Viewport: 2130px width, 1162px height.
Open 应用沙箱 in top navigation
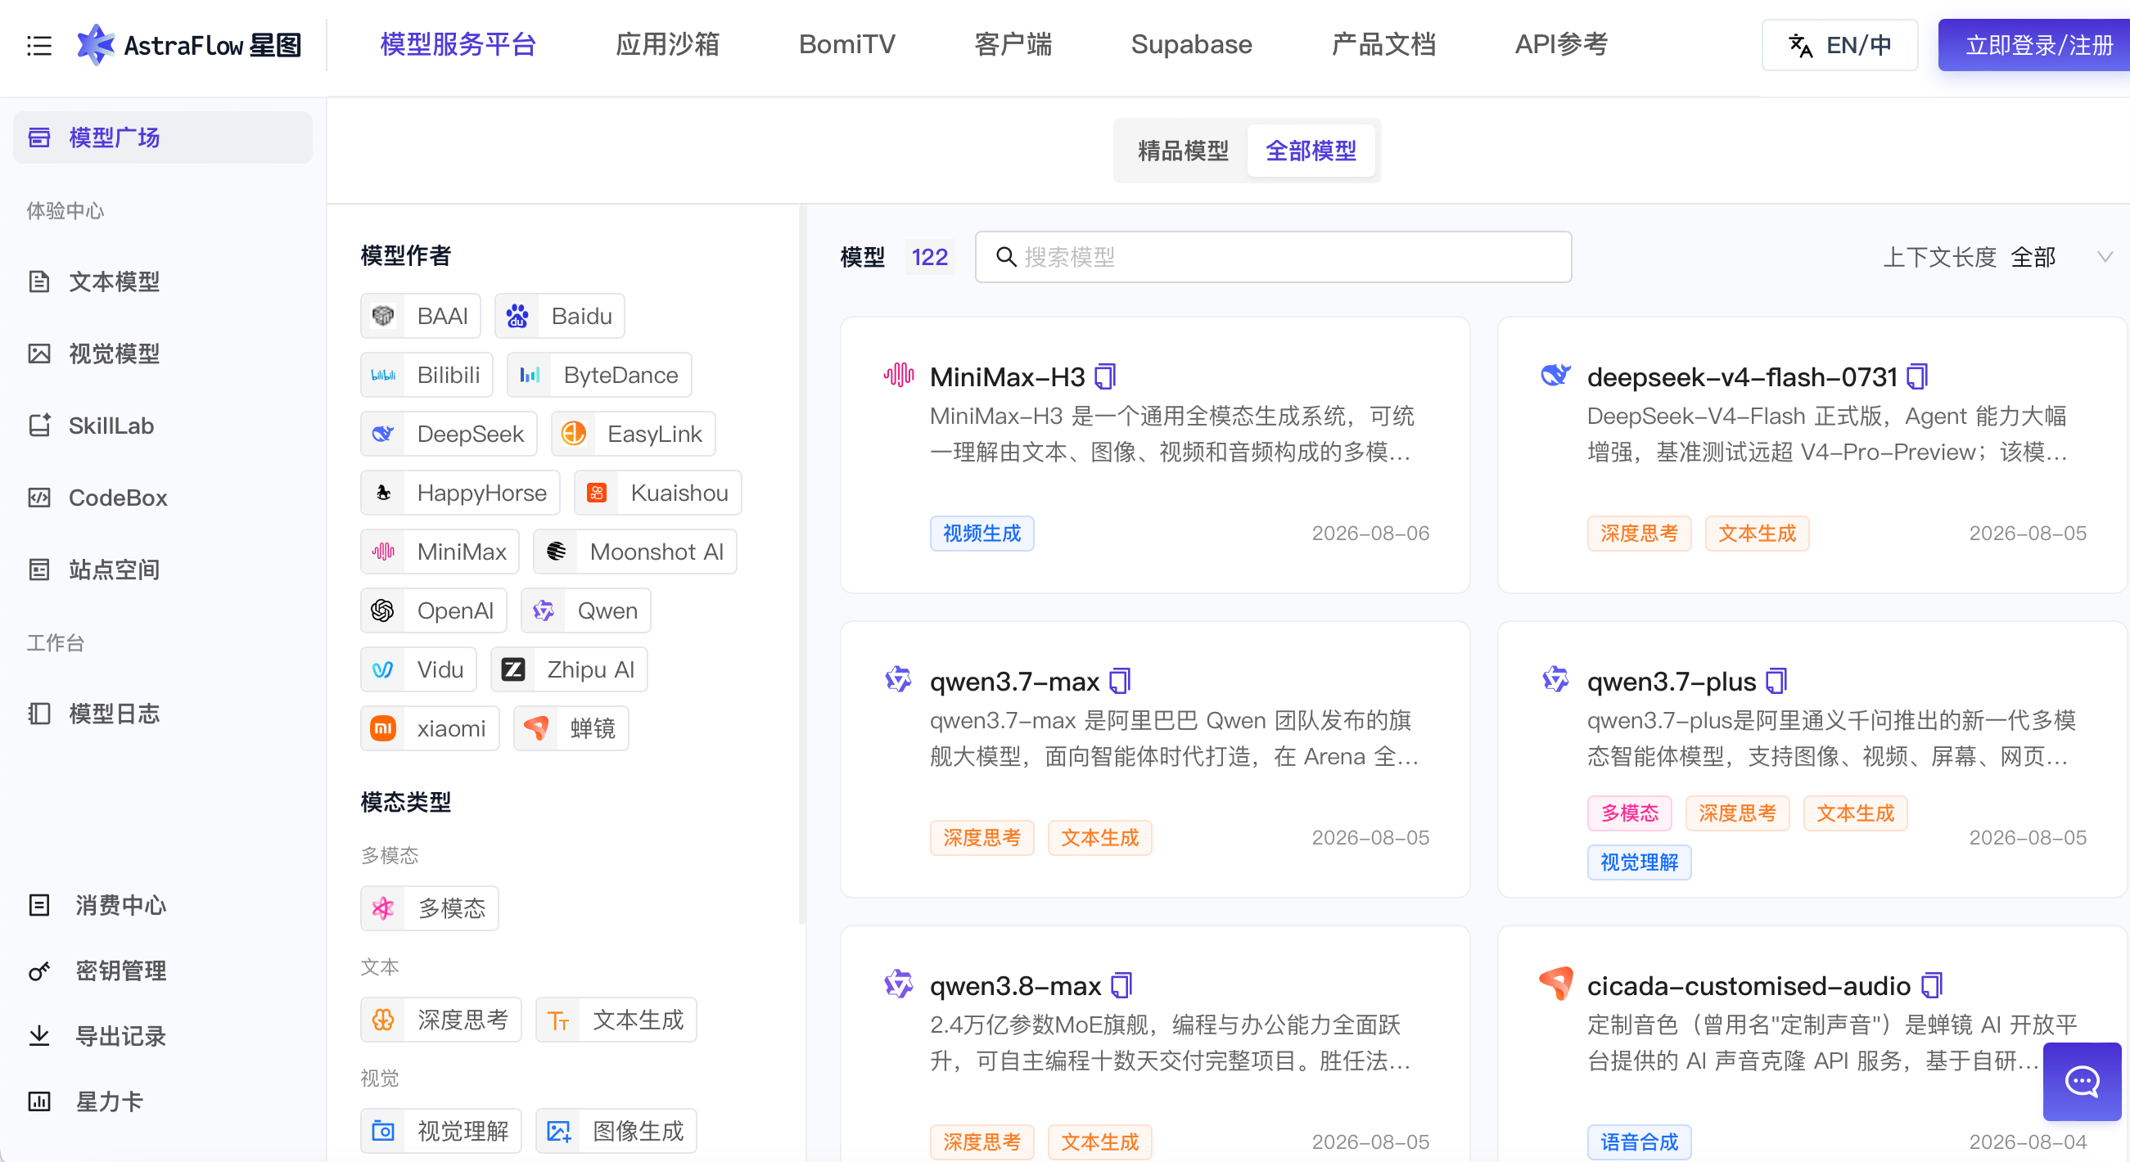(667, 45)
